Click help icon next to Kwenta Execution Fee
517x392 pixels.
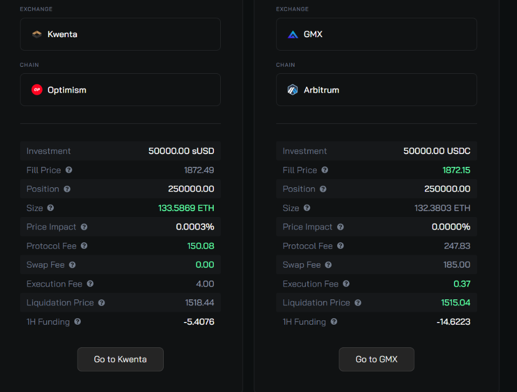pos(90,284)
